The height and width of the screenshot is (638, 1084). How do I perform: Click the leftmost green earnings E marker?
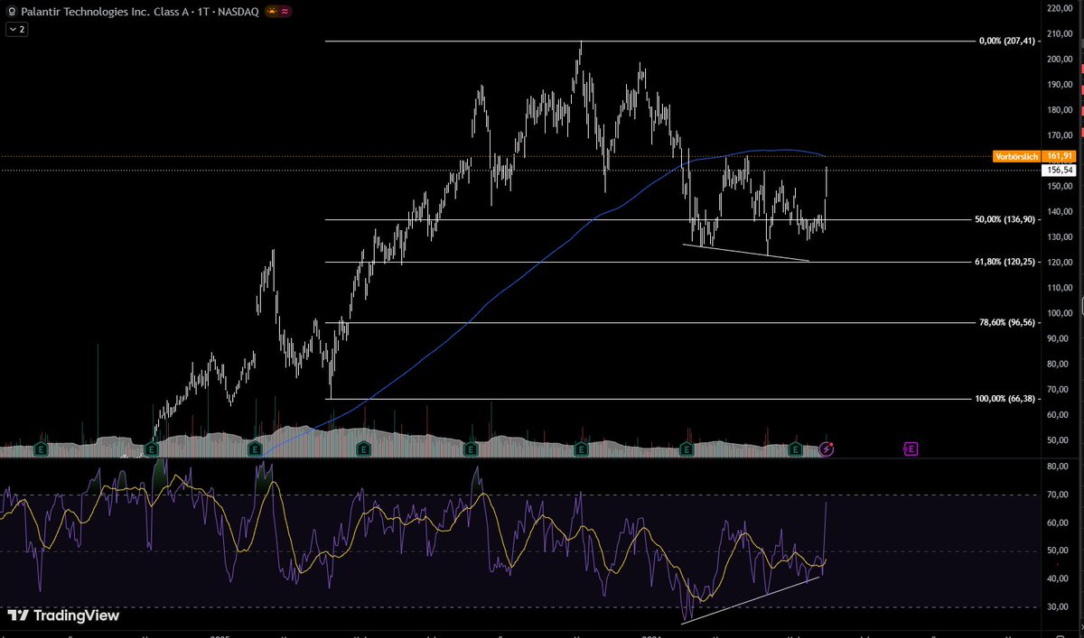[x=42, y=448]
